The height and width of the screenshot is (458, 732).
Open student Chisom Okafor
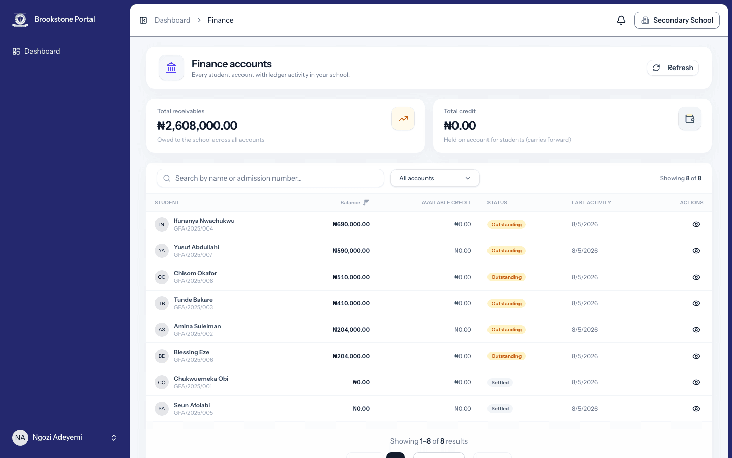(195, 273)
